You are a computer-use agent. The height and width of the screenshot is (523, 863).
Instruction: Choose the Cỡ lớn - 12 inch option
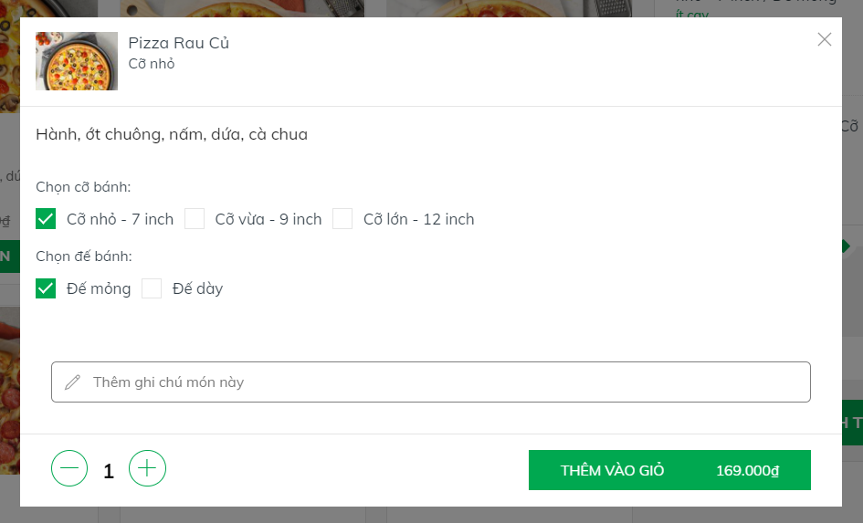[x=342, y=219]
